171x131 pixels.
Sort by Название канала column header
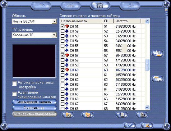[x=81, y=21]
